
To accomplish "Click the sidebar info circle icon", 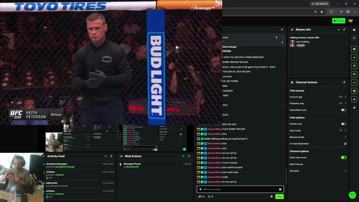I will (354, 30).
